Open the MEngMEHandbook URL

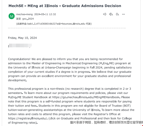pos(86,97)
